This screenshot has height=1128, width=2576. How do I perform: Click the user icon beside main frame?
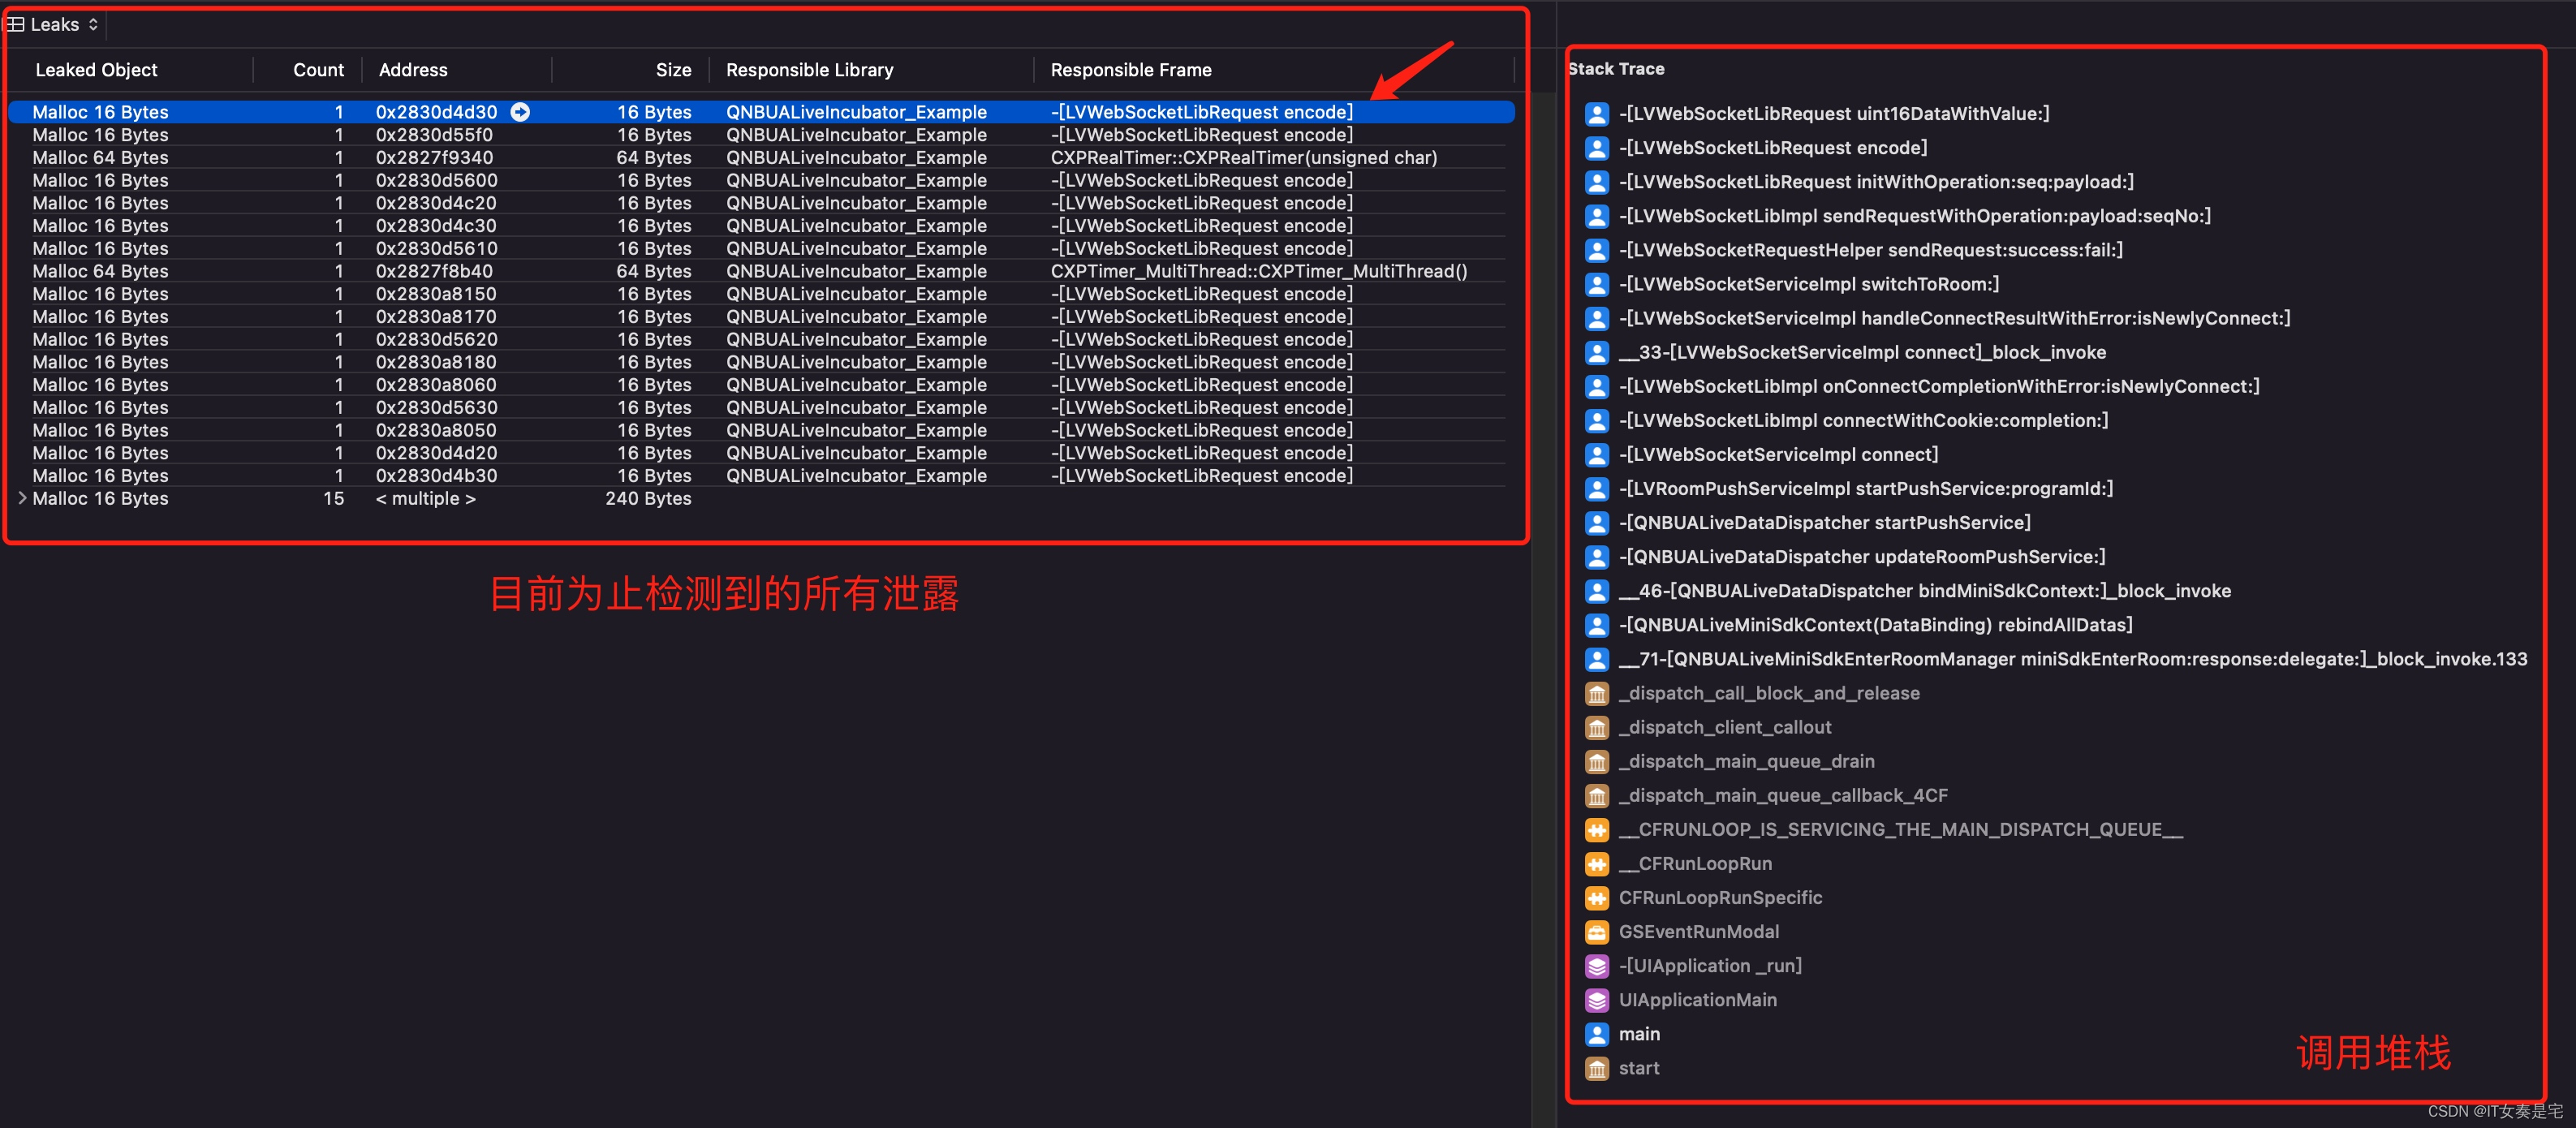point(1597,1034)
